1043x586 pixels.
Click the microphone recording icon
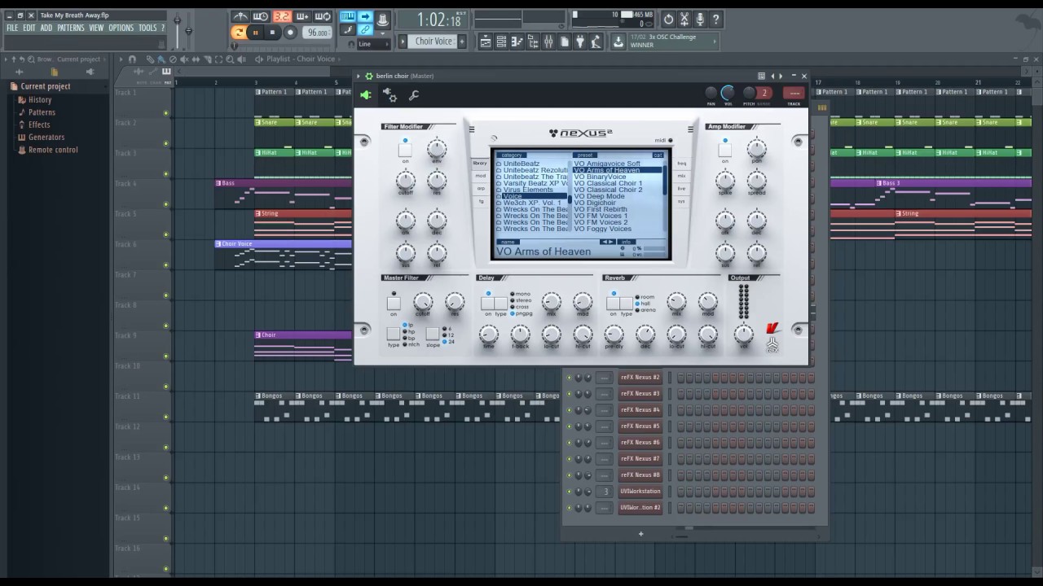pos(700,19)
